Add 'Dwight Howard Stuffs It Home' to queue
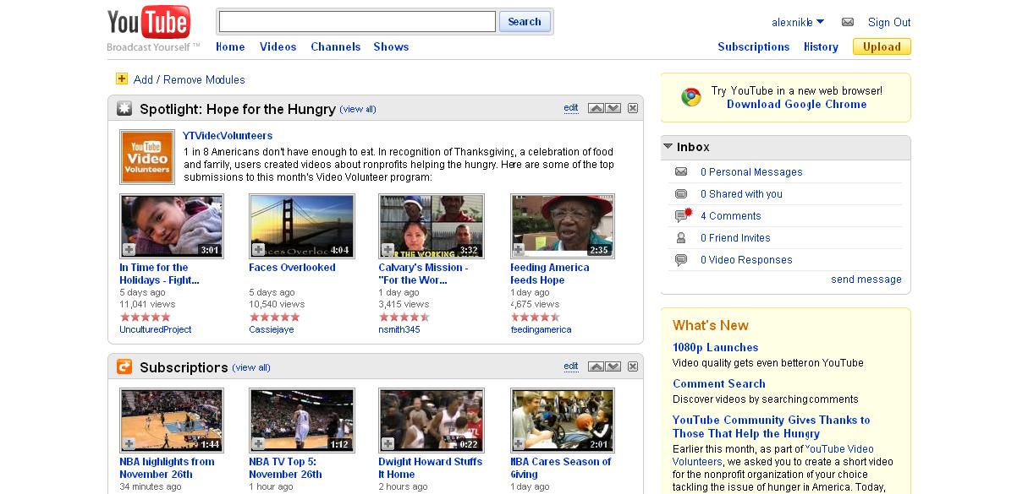 [x=388, y=444]
